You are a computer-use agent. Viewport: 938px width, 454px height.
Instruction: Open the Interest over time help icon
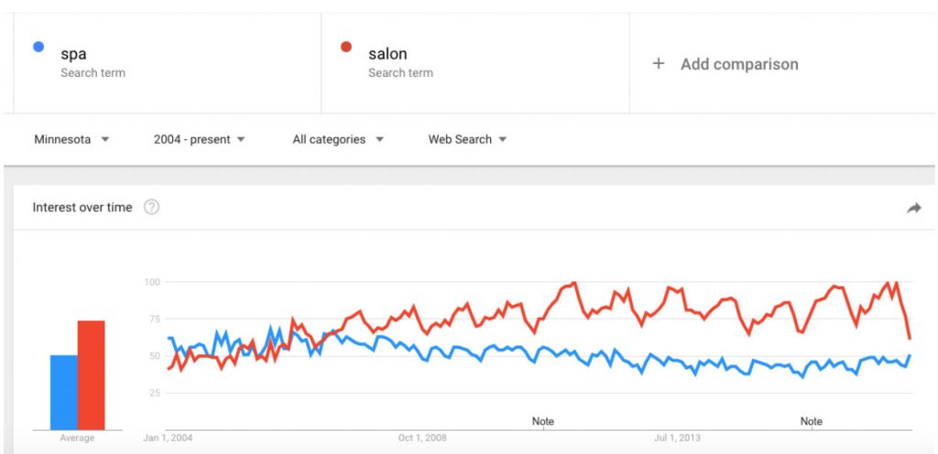coord(152,207)
